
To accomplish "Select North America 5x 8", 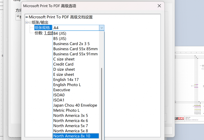I will pyautogui.click(x=76, y=131).
